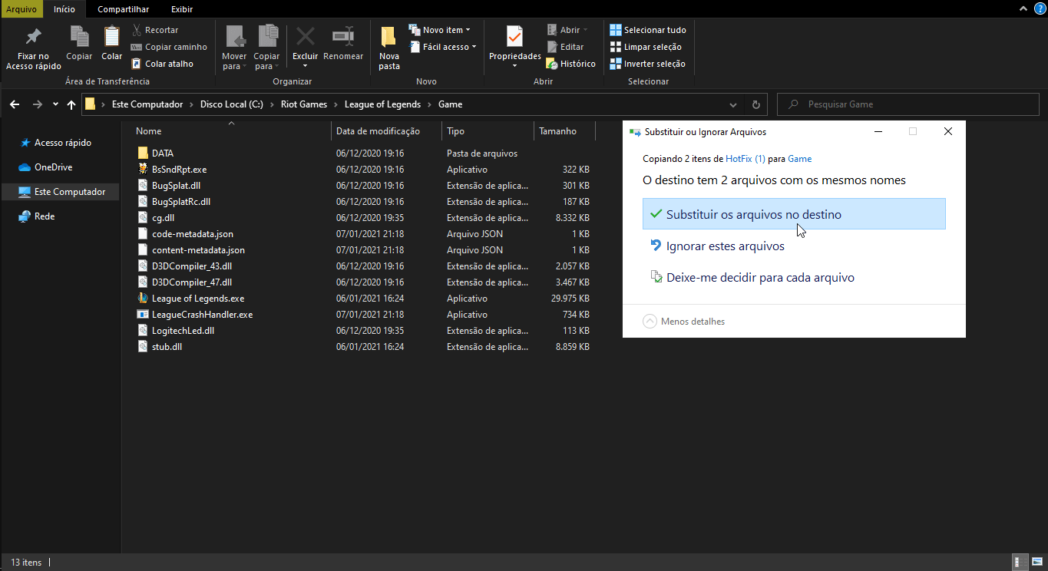Click Editar in the ribbon

pos(565,47)
